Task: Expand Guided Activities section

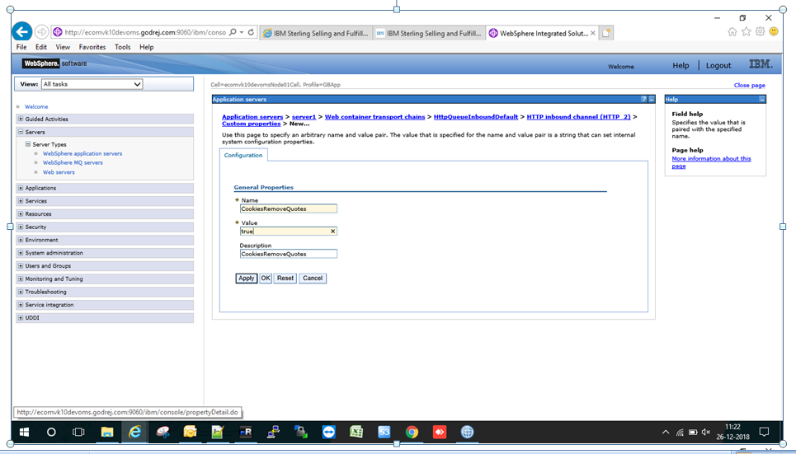Action: (x=21, y=119)
